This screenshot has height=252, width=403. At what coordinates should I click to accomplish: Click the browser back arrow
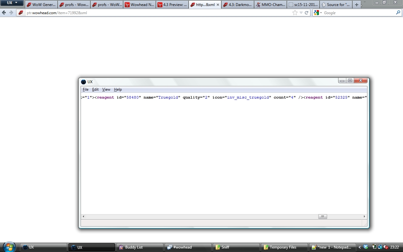pyautogui.click(x=4, y=13)
